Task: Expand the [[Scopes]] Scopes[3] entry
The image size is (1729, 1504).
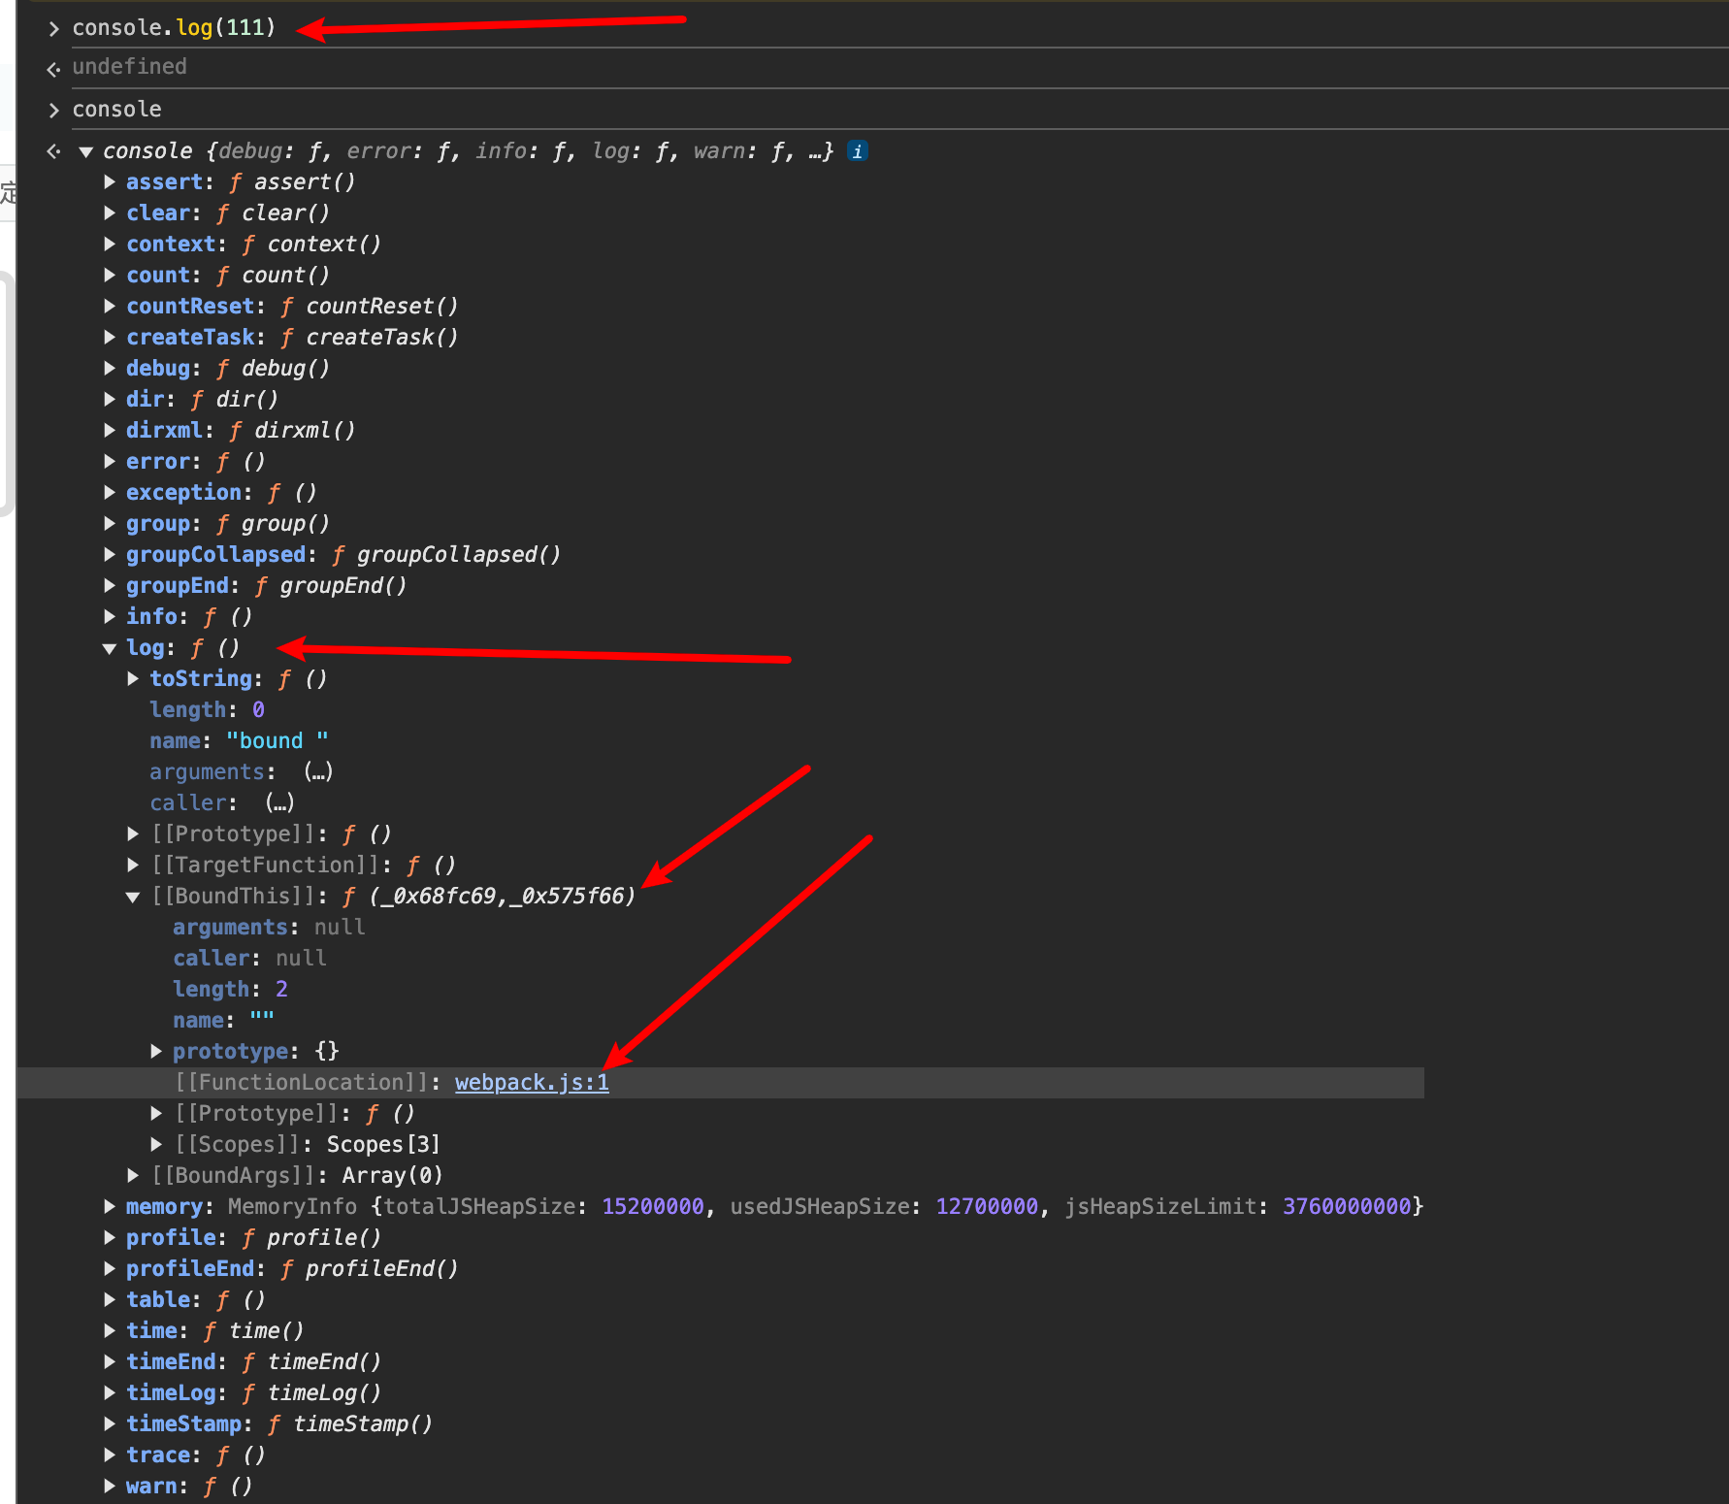Action: [x=156, y=1144]
